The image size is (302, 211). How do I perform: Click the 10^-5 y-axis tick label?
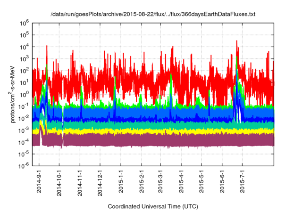(24, 154)
